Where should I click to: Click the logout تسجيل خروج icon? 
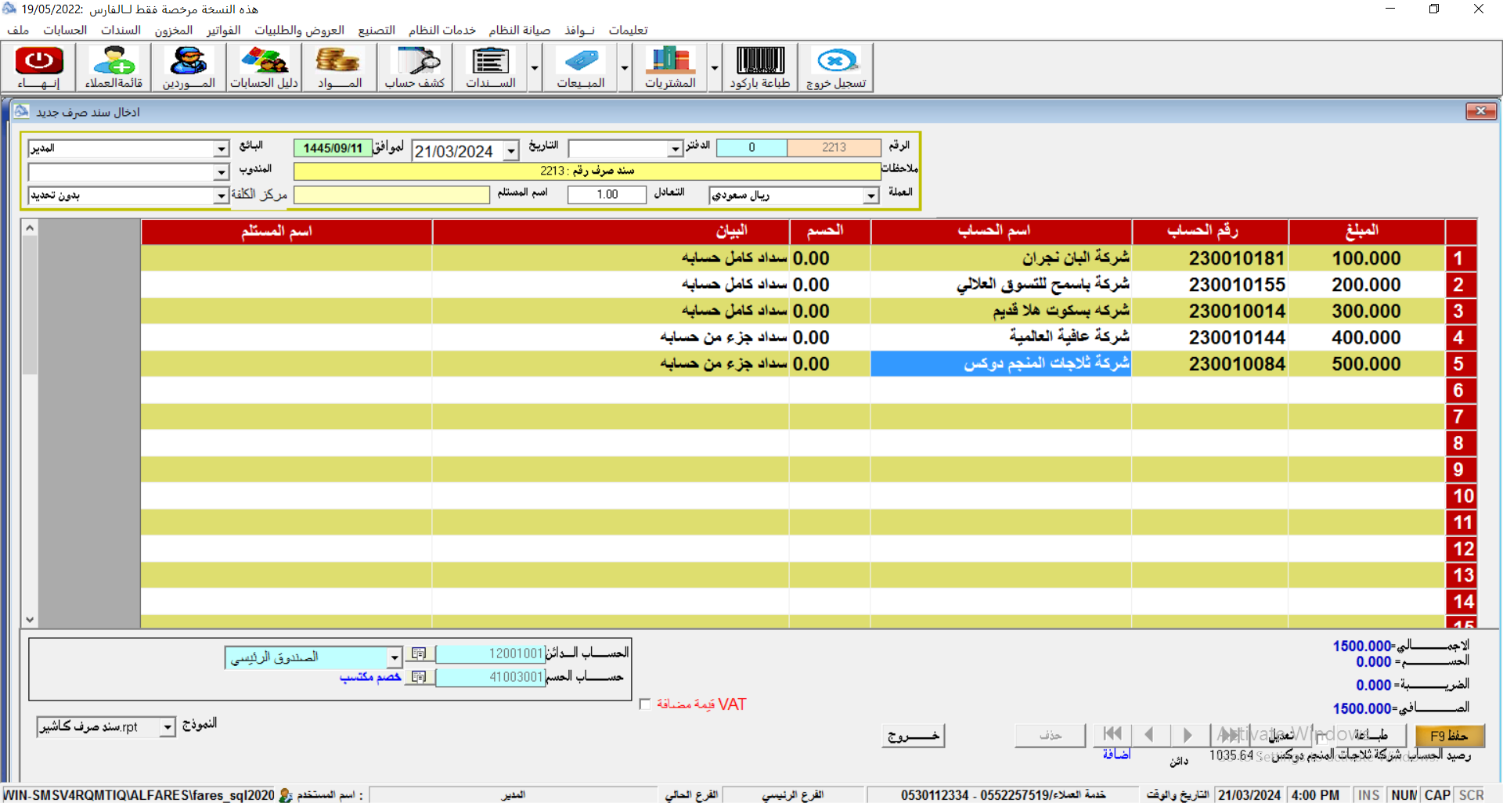pyautogui.click(x=836, y=67)
